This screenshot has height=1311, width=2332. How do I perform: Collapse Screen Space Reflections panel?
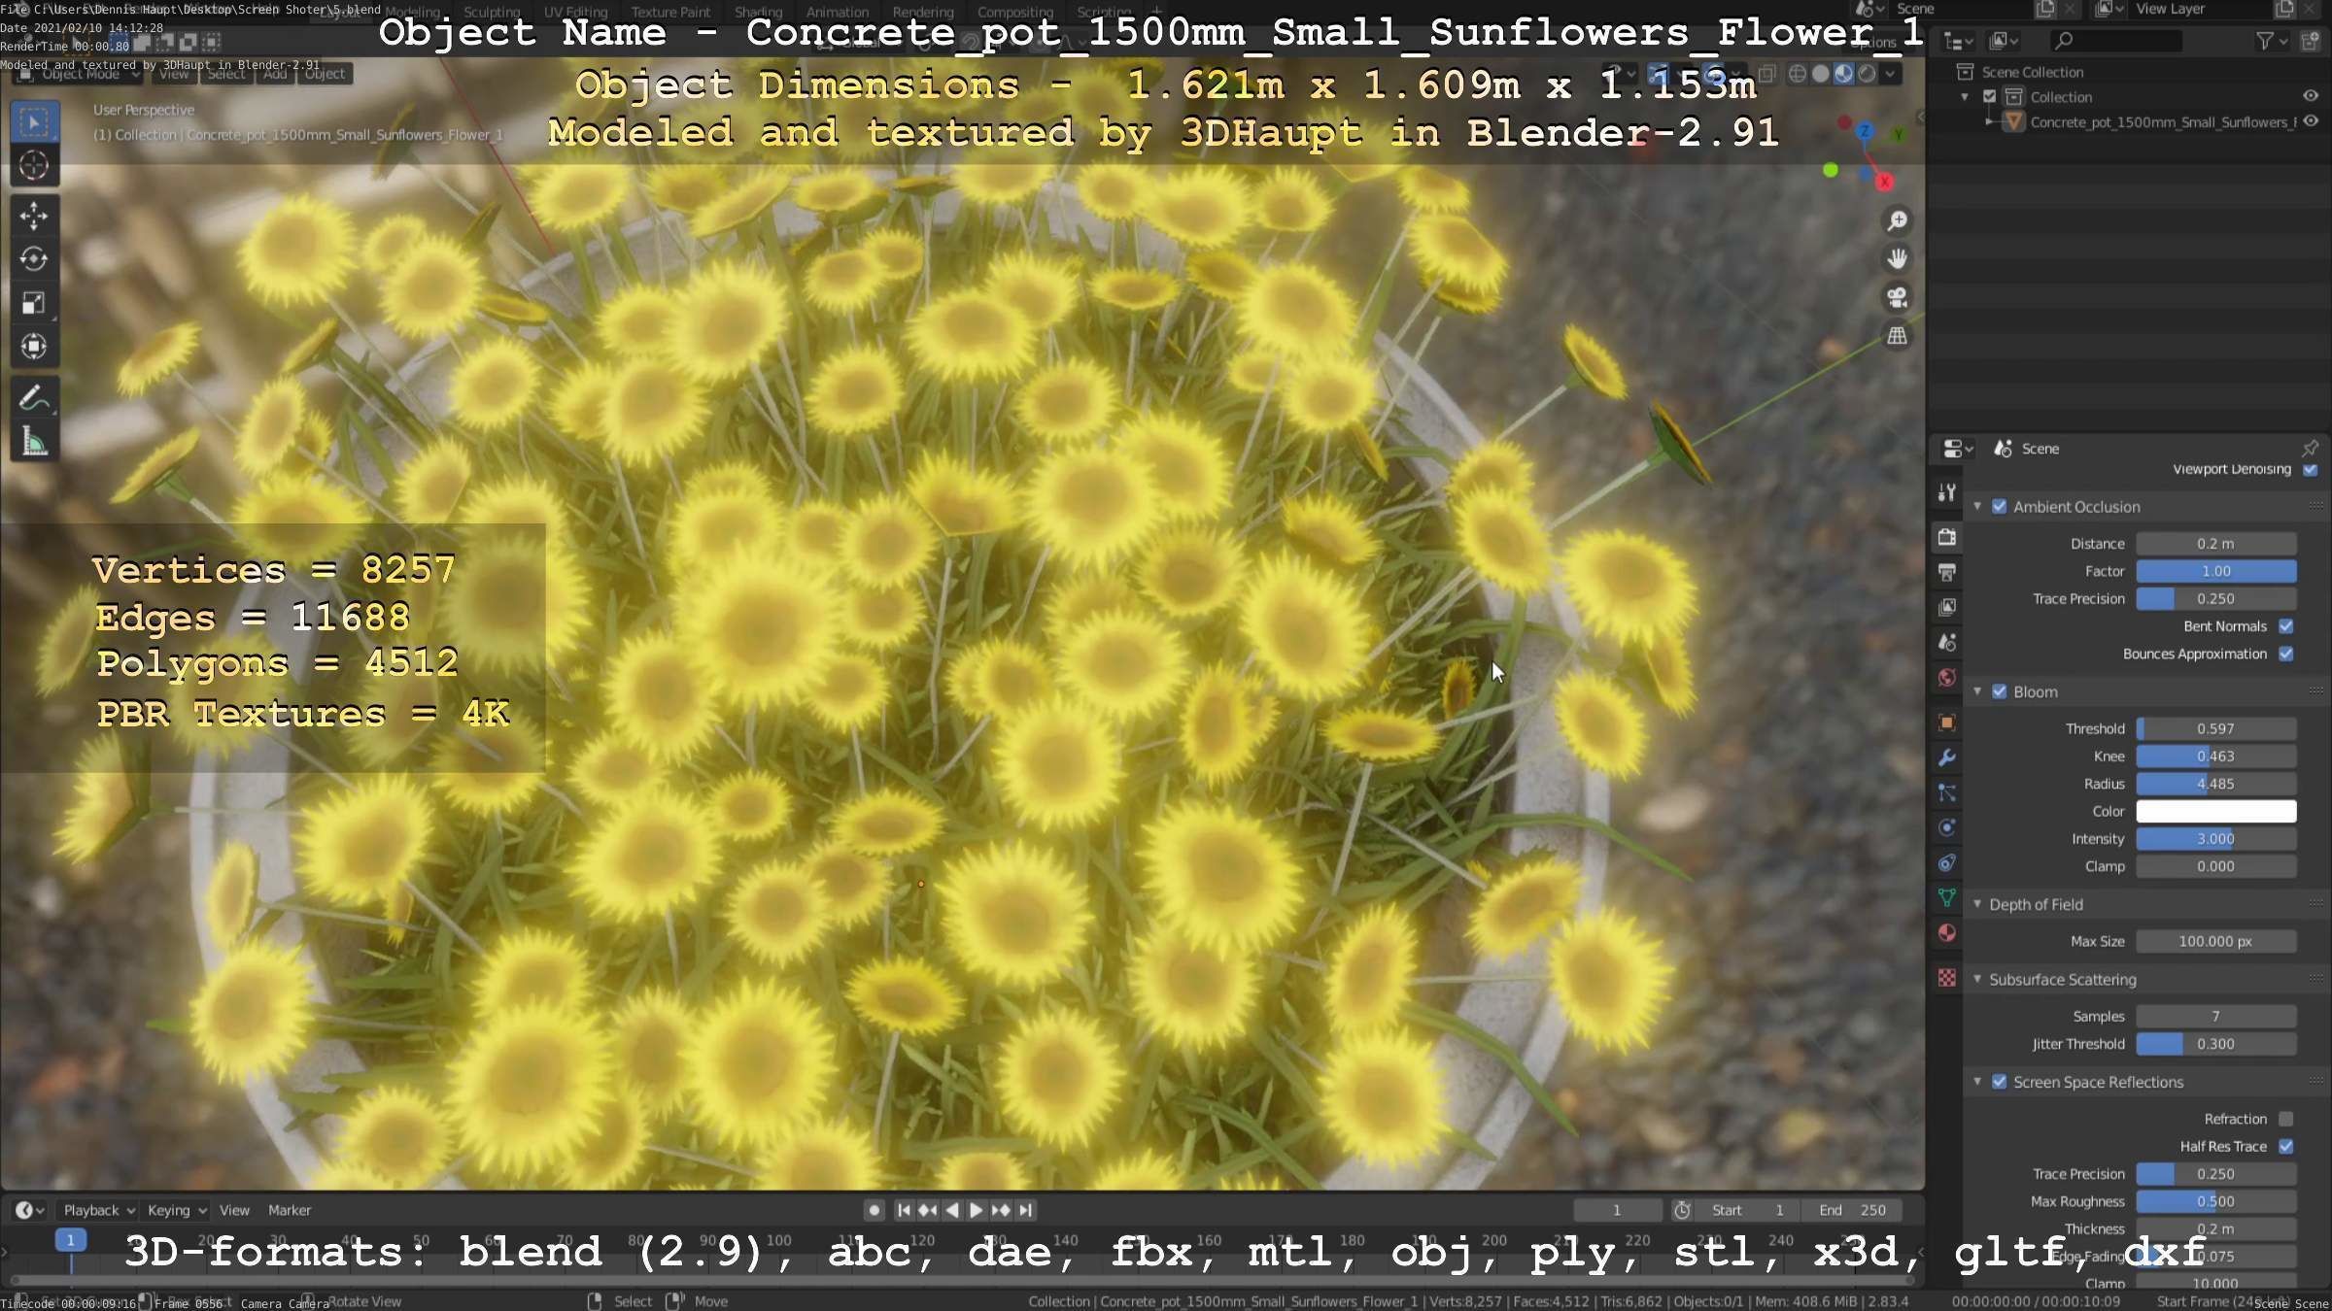[x=1977, y=1082]
